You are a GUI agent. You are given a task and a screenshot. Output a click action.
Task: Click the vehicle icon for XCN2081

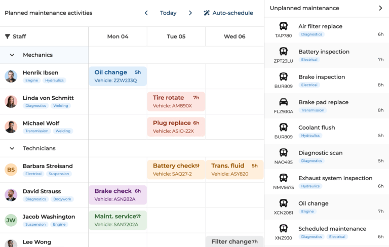click(284, 203)
